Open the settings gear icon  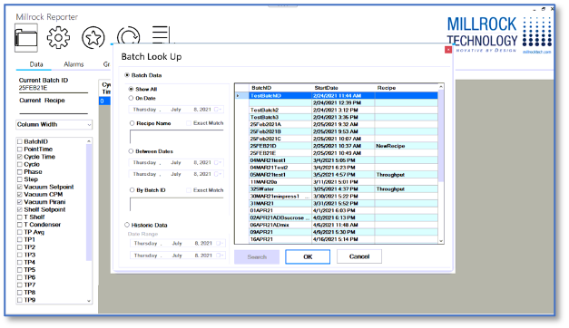click(x=58, y=37)
